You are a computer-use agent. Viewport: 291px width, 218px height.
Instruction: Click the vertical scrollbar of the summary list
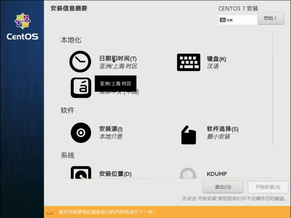point(272,89)
